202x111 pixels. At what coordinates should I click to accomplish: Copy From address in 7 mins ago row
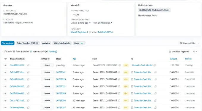tap(119, 86)
